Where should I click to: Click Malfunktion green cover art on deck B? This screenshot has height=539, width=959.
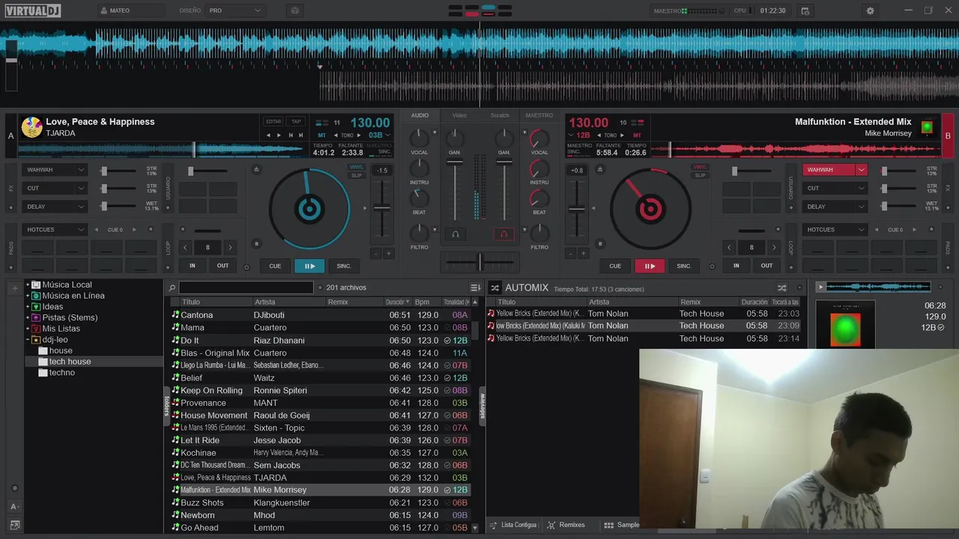coord(927,127)
